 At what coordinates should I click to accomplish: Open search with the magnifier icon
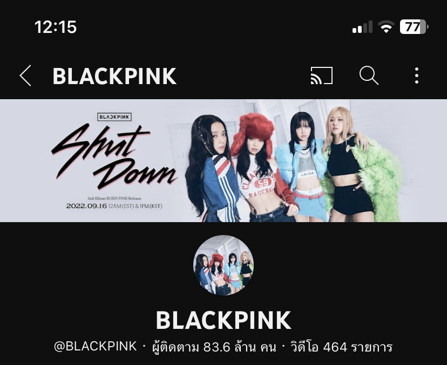coord(369,75)
